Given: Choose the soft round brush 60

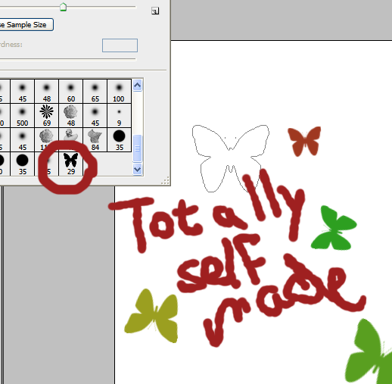Looking at the screenshot, I should pos(70,91).
